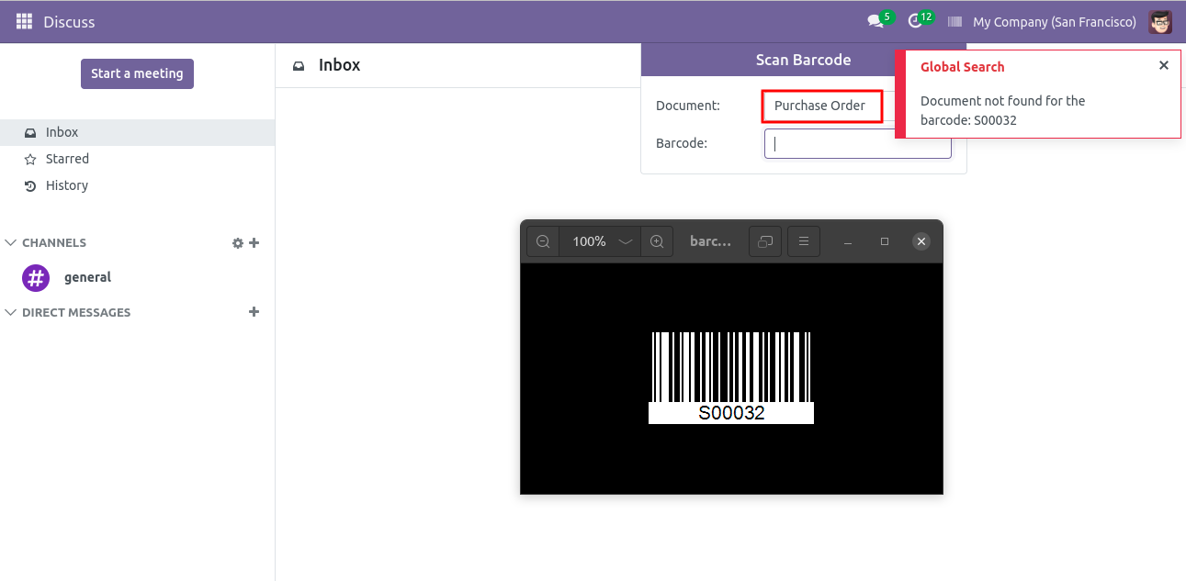This screenshot has width=1186, height=581.
Task: Open the 100% zoom level dropdown
Action: coord(601,241)
